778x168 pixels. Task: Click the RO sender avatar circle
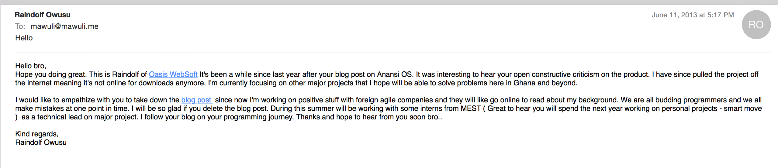point(756,25)
